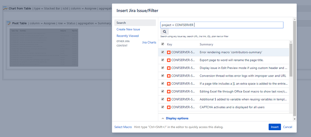This screenshot has height=137, width=311.
Task: Click the dialog's outer scrollbar down arrow
Action: pos(295,119)
